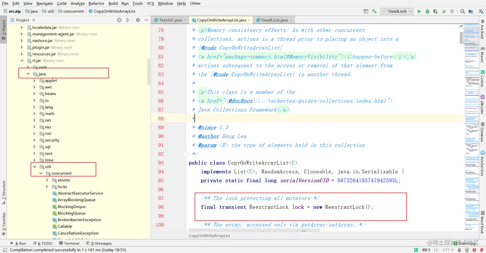
Task: Collapse the rt.jar library root
Action: (22, 60)
